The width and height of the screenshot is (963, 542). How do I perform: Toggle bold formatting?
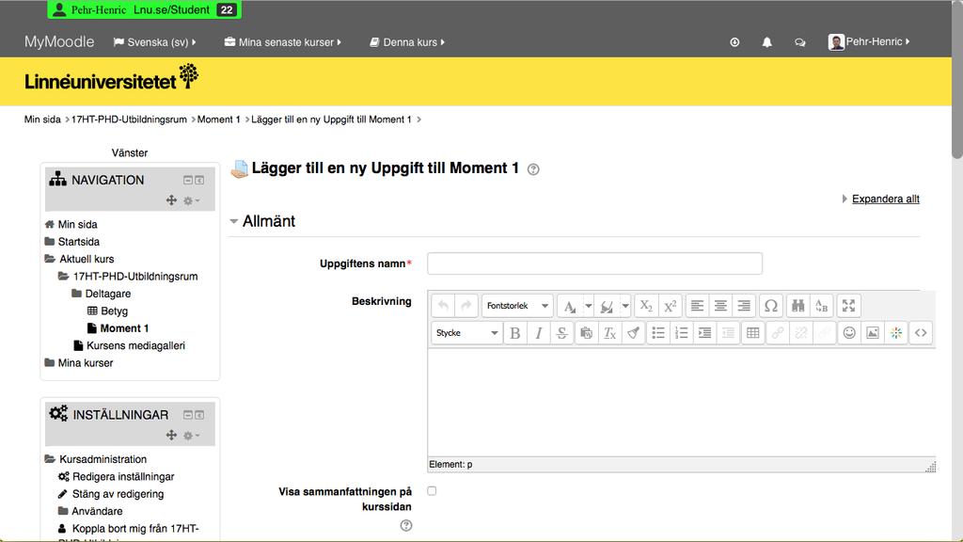tap(515, 332)
